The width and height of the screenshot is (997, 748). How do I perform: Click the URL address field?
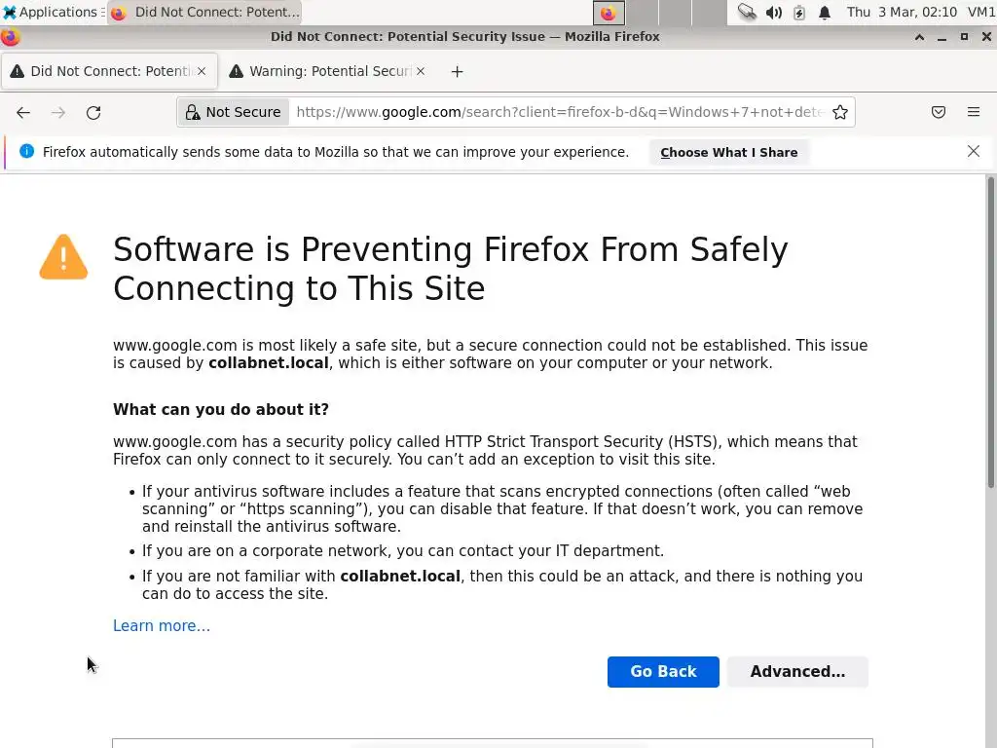coord(560,112)
